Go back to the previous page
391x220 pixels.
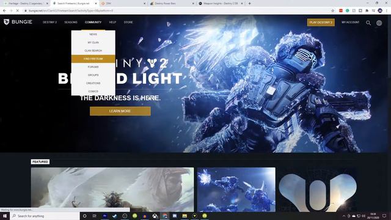4,11
